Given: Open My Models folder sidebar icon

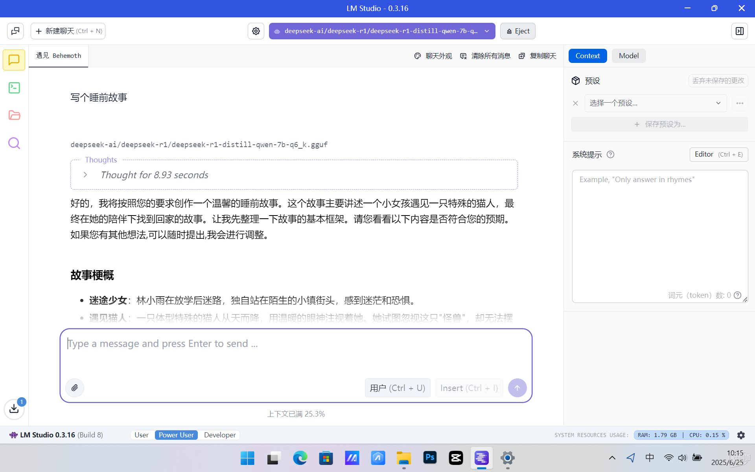Looking at the screenshot, I should [x=14, y=115].
